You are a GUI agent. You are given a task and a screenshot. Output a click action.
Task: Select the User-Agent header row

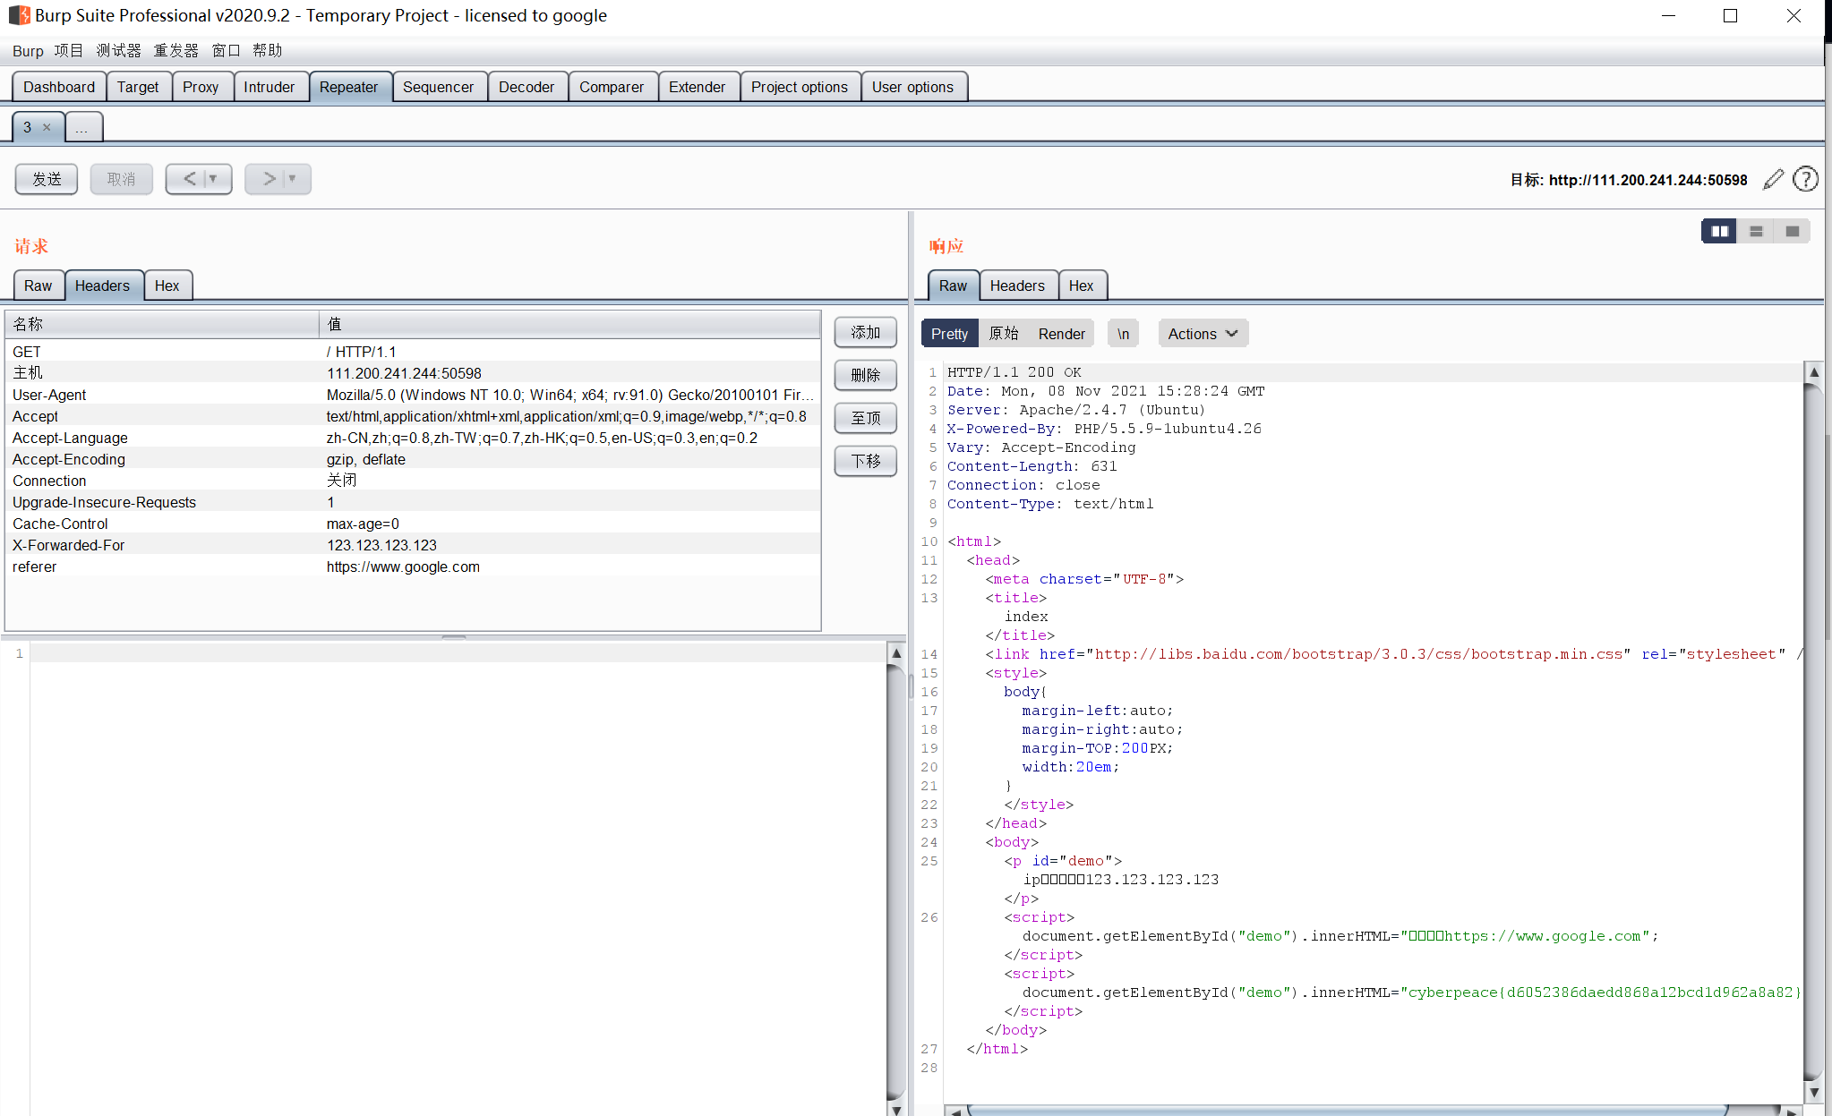413,395
